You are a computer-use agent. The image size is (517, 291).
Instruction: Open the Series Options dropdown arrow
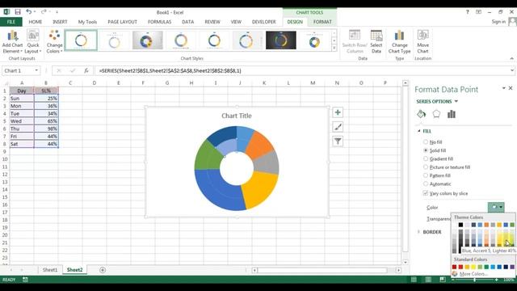point(456,101)
